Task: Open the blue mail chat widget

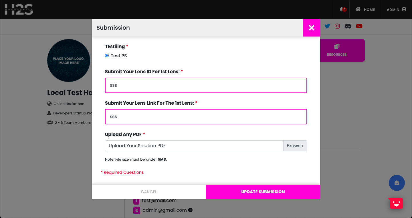Action: click(x=397, y=183)
